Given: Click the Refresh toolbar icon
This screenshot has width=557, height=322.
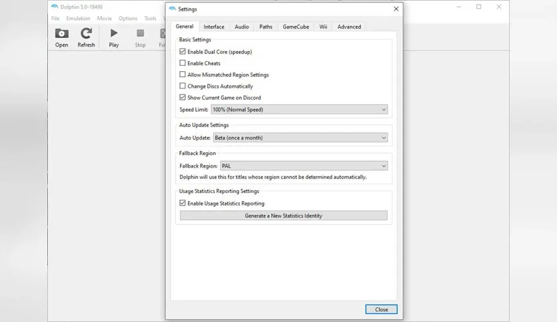Looking at the screenshot, I should (x=86, y=38).
